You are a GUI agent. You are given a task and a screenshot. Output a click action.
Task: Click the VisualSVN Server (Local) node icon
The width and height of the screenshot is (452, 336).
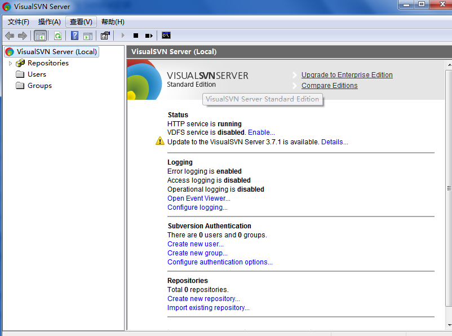10,52
